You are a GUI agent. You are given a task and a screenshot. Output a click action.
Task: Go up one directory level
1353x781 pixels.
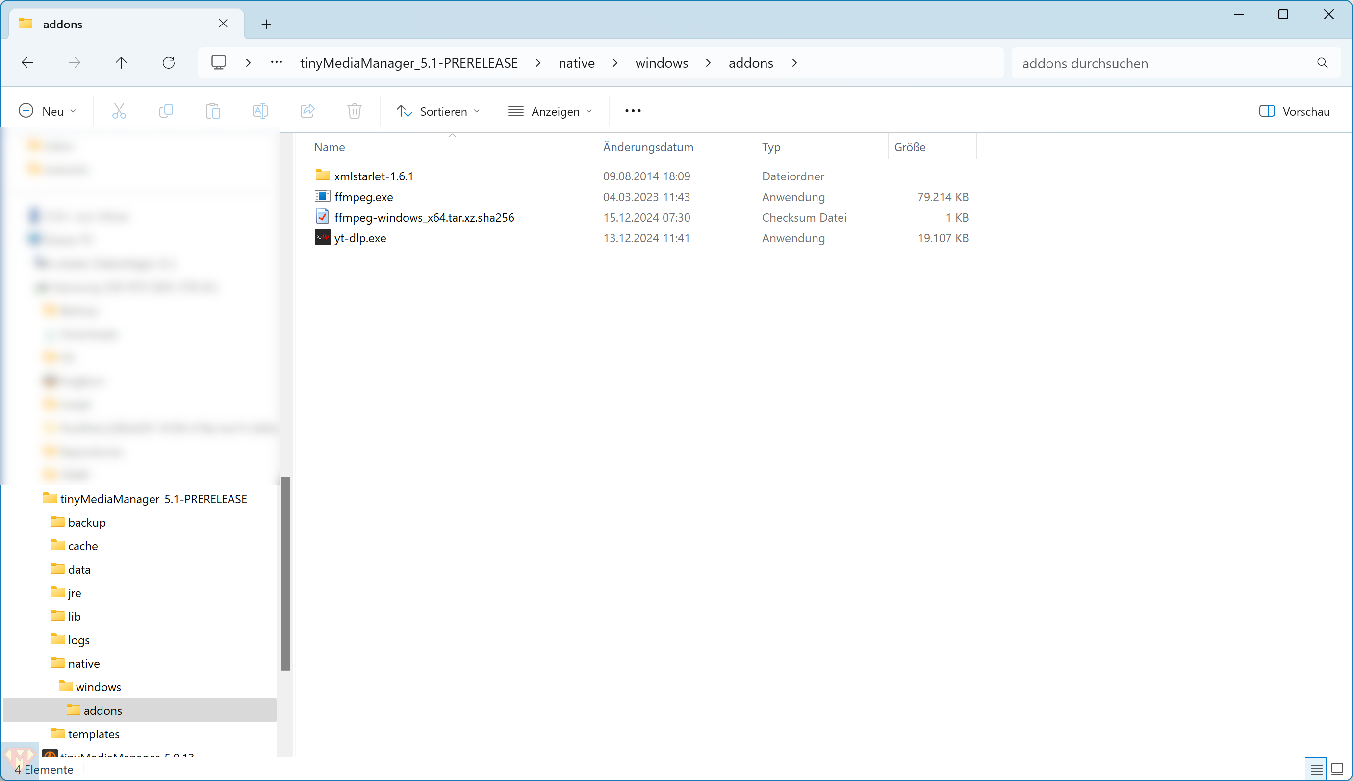pos(121,63)
